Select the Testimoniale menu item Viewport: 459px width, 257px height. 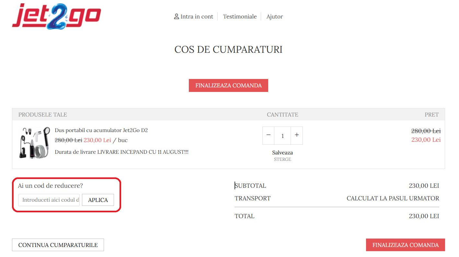(x=240, y=16)
